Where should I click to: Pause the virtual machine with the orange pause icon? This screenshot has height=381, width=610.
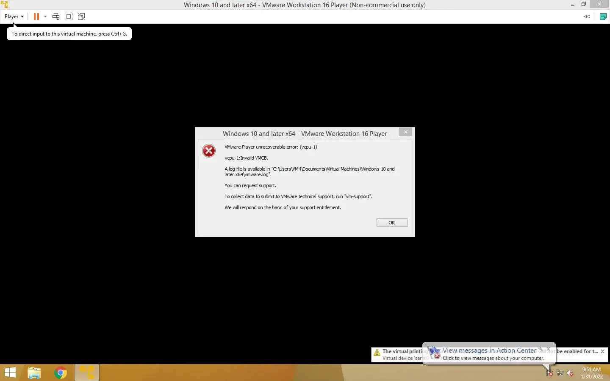click(36, 17)
